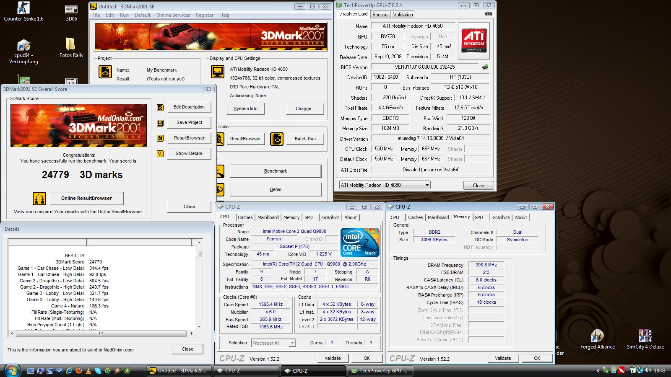This screenshot has height=377, width=671.
Task: Click the System Info button
Action: pyautogui.click(x=245, y=108)
